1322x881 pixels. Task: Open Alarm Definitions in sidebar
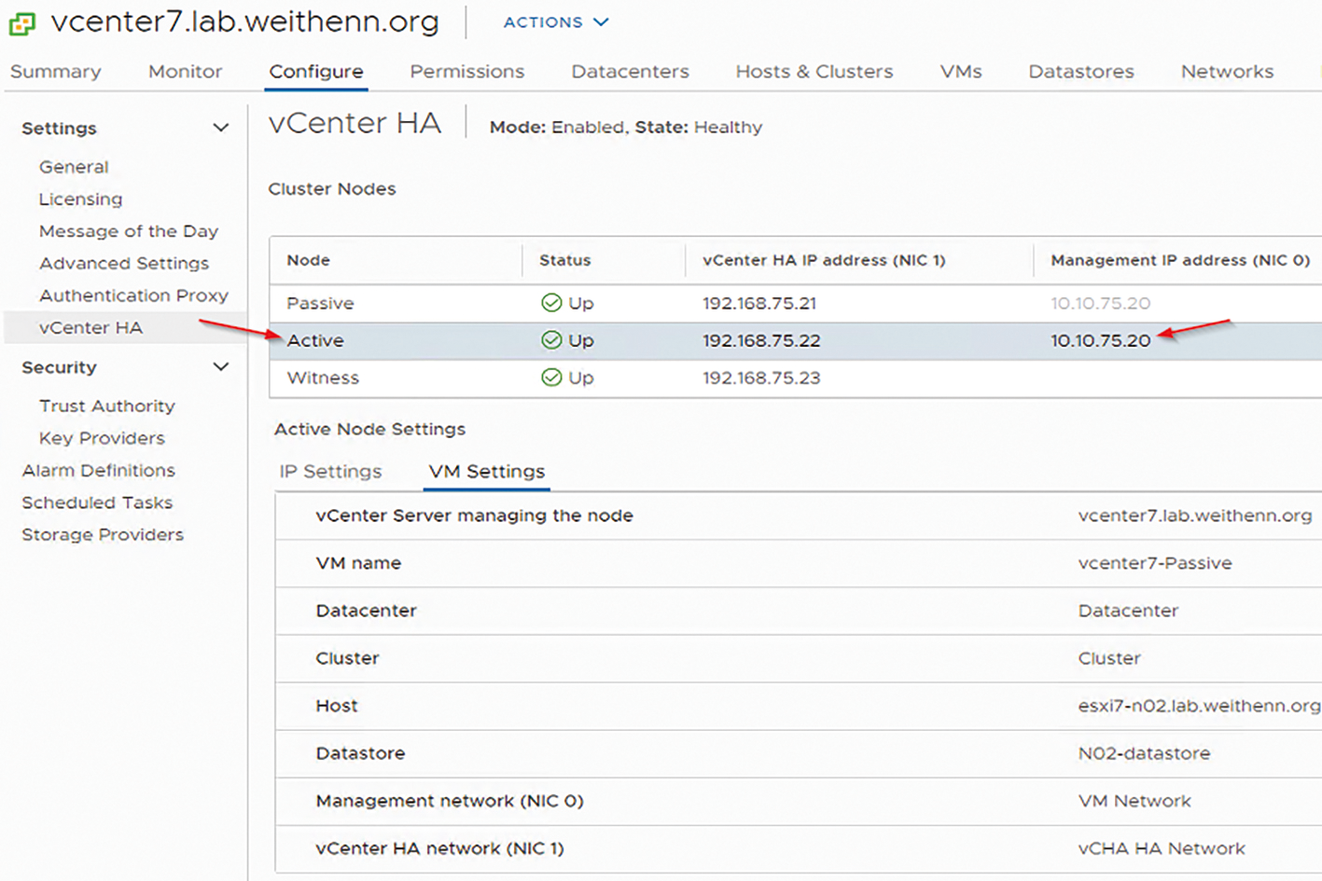click(x=99, y=471)
